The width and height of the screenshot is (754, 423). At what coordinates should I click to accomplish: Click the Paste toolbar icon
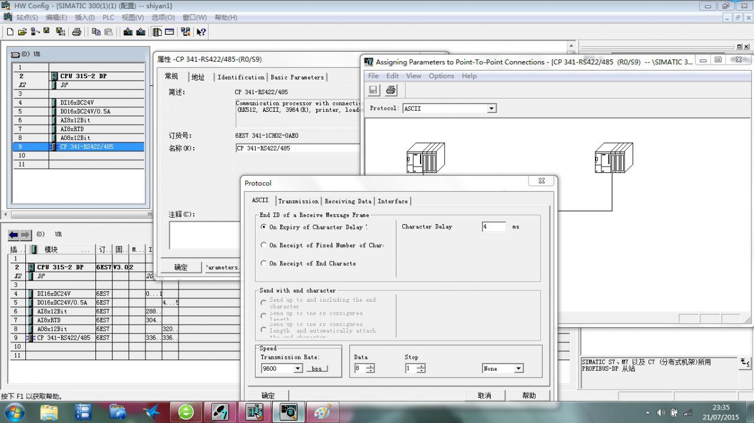tap(108, 32)
